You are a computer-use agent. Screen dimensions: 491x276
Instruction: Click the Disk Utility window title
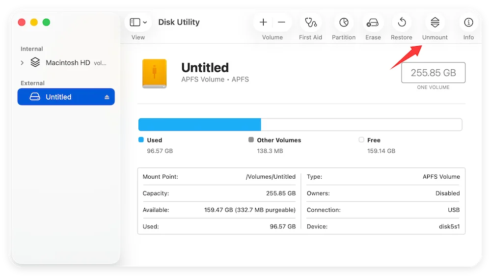(179, 22)
